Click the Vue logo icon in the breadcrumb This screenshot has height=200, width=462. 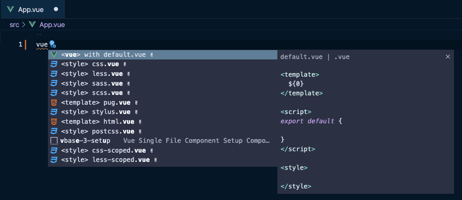click(x=32, y=25)
